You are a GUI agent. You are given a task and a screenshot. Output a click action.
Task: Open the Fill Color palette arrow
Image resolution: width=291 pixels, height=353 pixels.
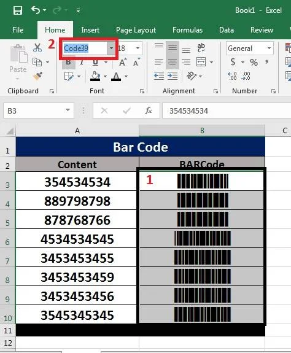click(106, 77)
